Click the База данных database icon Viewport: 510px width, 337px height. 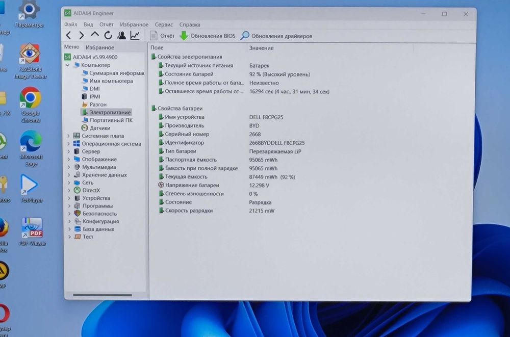[78, 229]
